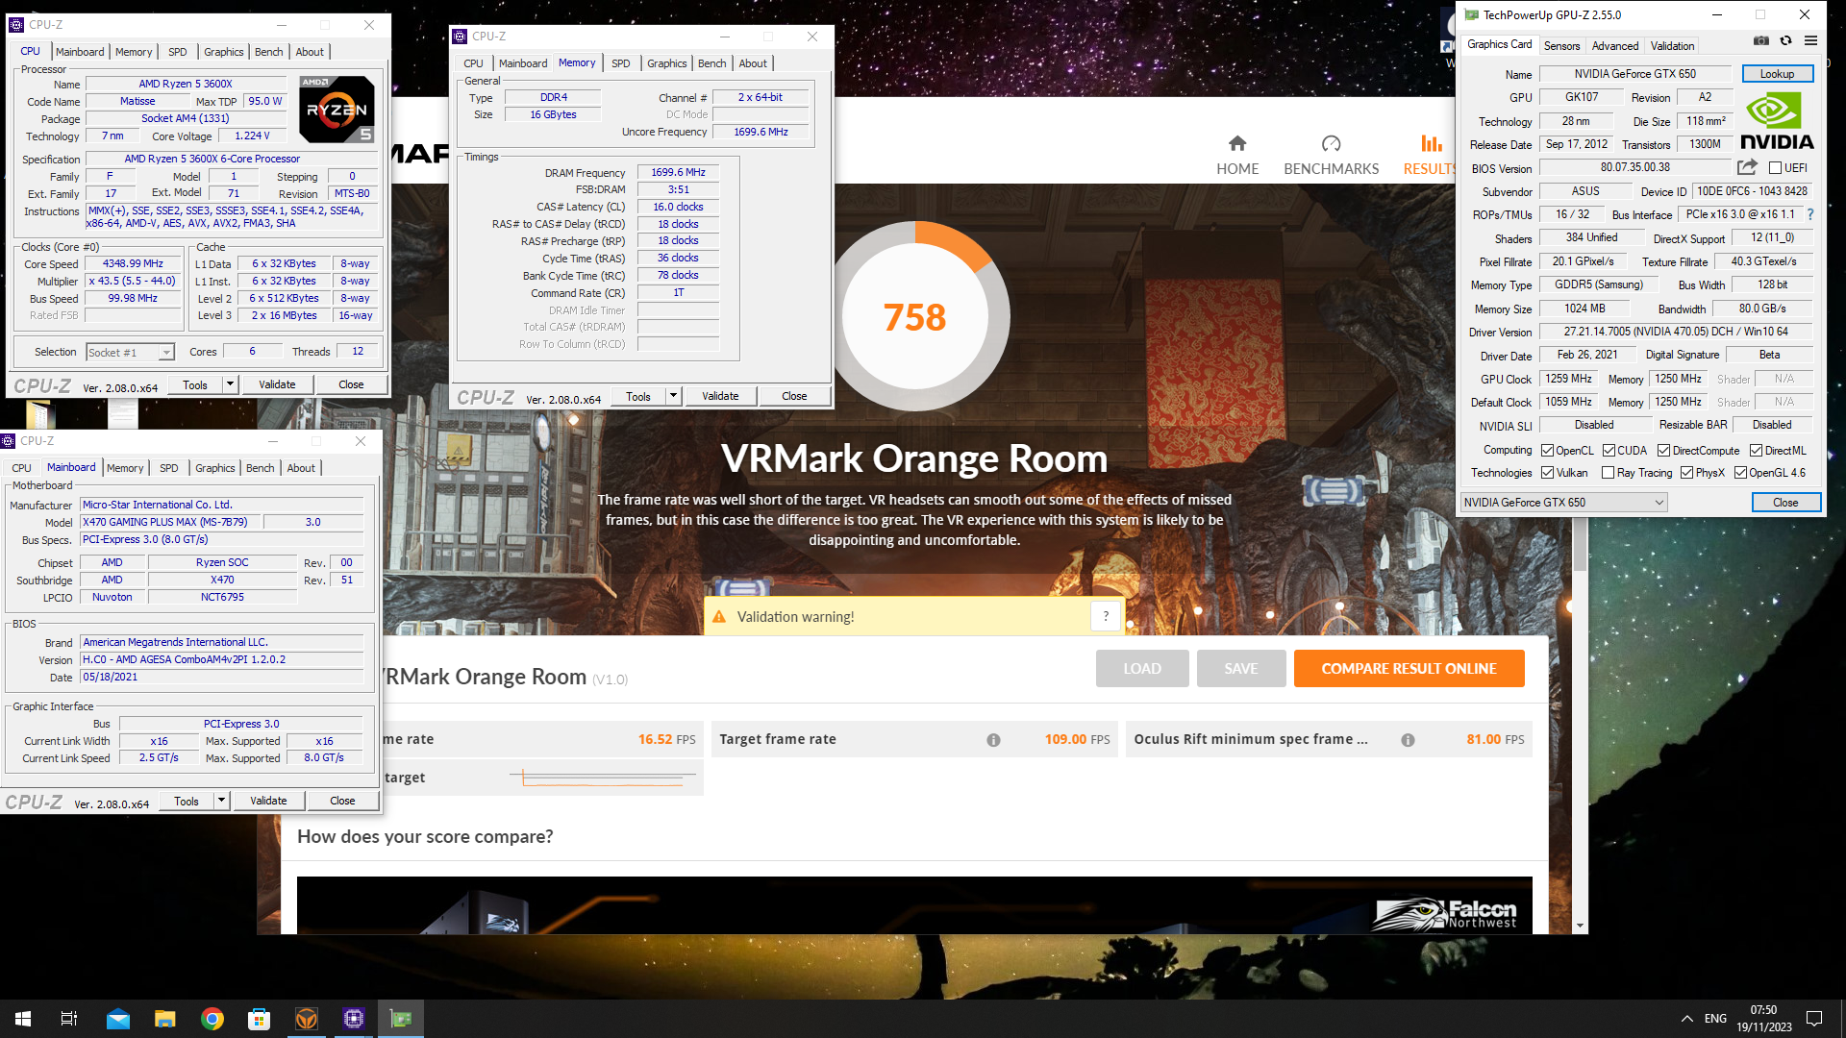Take a GPU-Z screenshot with the camera icon

[x=1760, y=41]
